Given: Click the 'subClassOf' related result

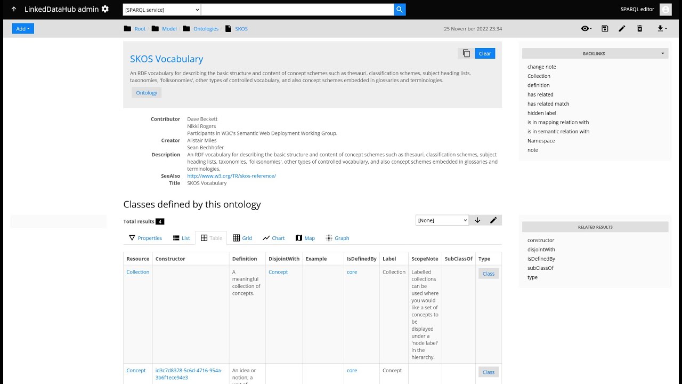Looking at the screenshot, I should tap(540, 268).
